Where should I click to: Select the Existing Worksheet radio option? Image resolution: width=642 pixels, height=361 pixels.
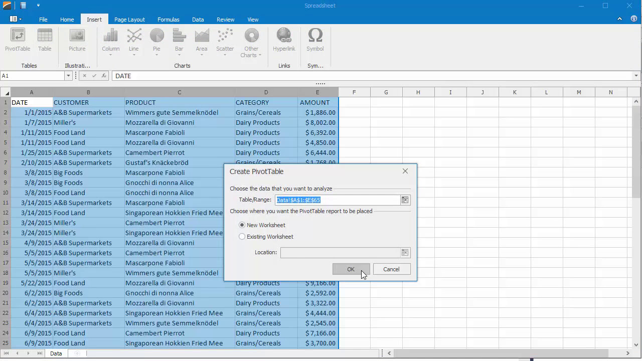242,237
